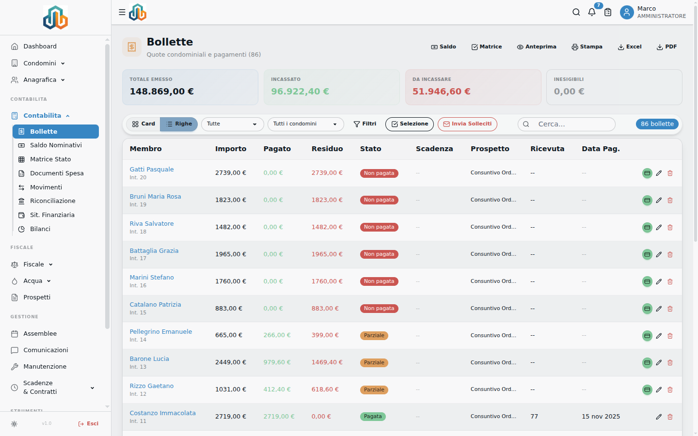Open Anteprima preview

pos(537,47)
